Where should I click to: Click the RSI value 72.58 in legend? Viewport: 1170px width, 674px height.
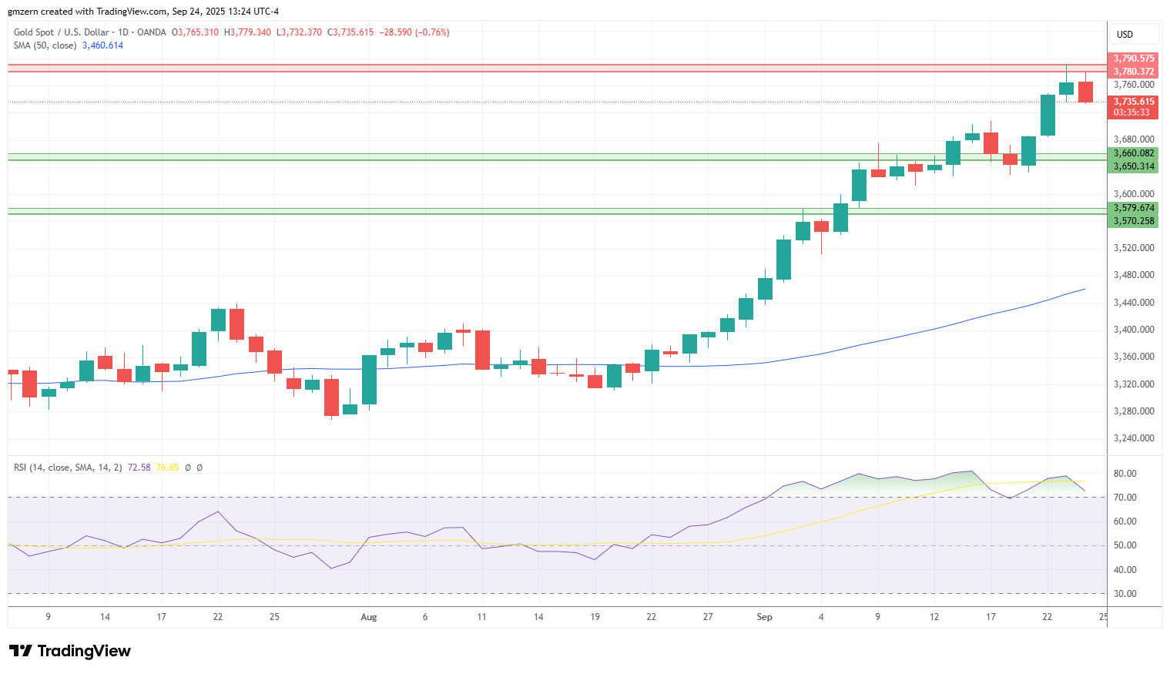(139, 468)
